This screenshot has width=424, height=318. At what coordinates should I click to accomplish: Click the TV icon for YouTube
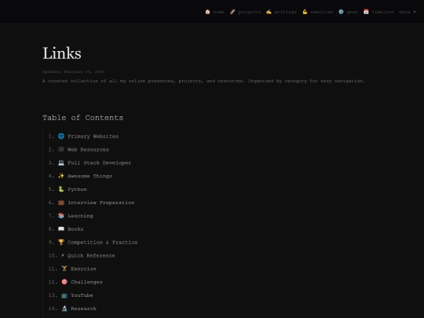coord(64,295)
